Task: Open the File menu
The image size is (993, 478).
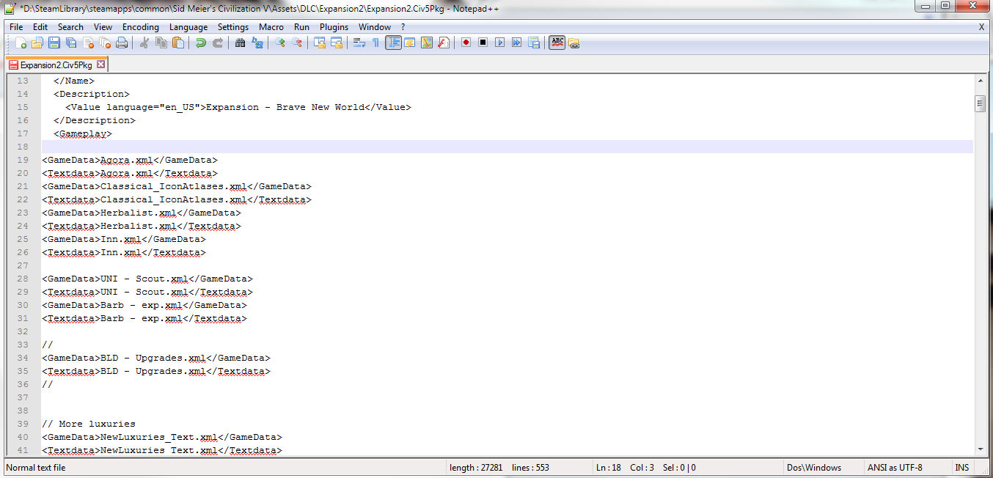Action: (16, 27)
